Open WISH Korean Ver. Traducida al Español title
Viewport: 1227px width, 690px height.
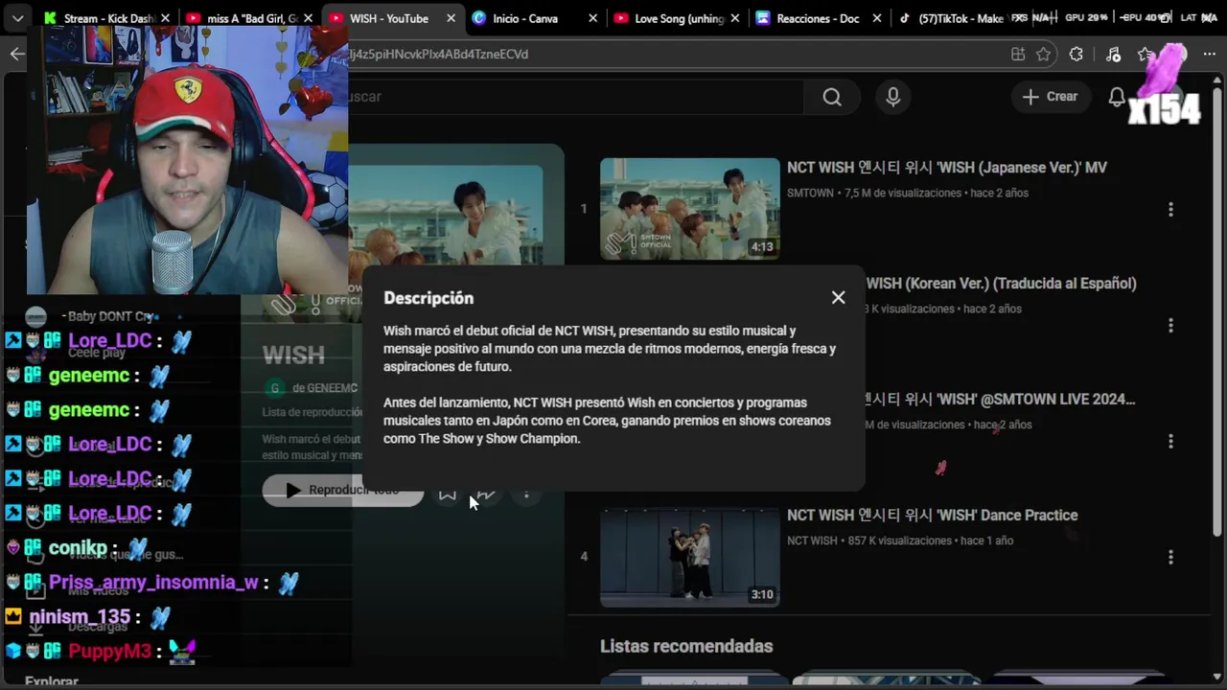1001,284
